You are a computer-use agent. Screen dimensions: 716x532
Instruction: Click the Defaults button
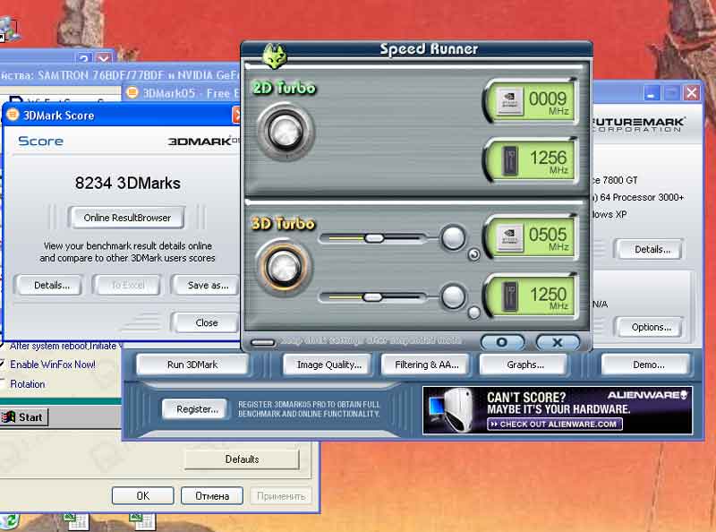point(242,459)
